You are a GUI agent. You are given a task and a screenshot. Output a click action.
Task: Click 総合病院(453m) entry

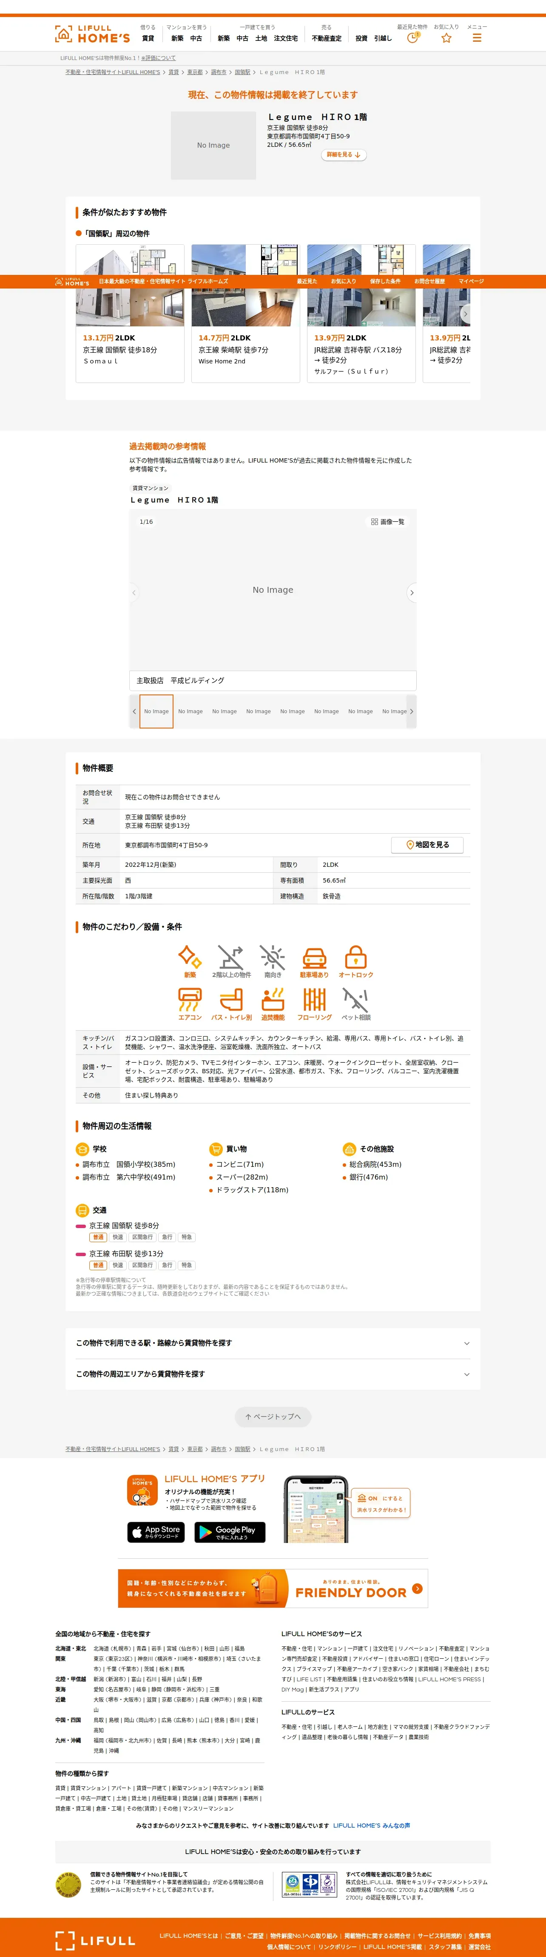click(x=375, y=1165)
